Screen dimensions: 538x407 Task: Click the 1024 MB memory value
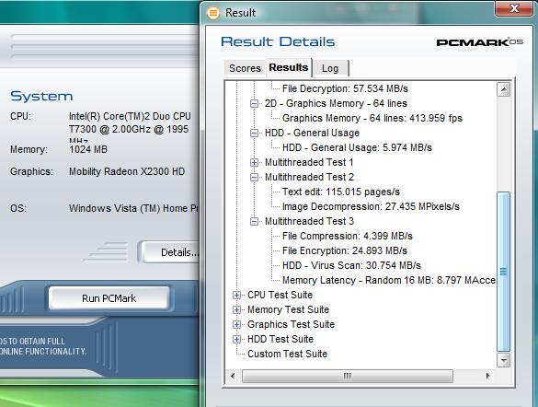[x=88, y=149]
